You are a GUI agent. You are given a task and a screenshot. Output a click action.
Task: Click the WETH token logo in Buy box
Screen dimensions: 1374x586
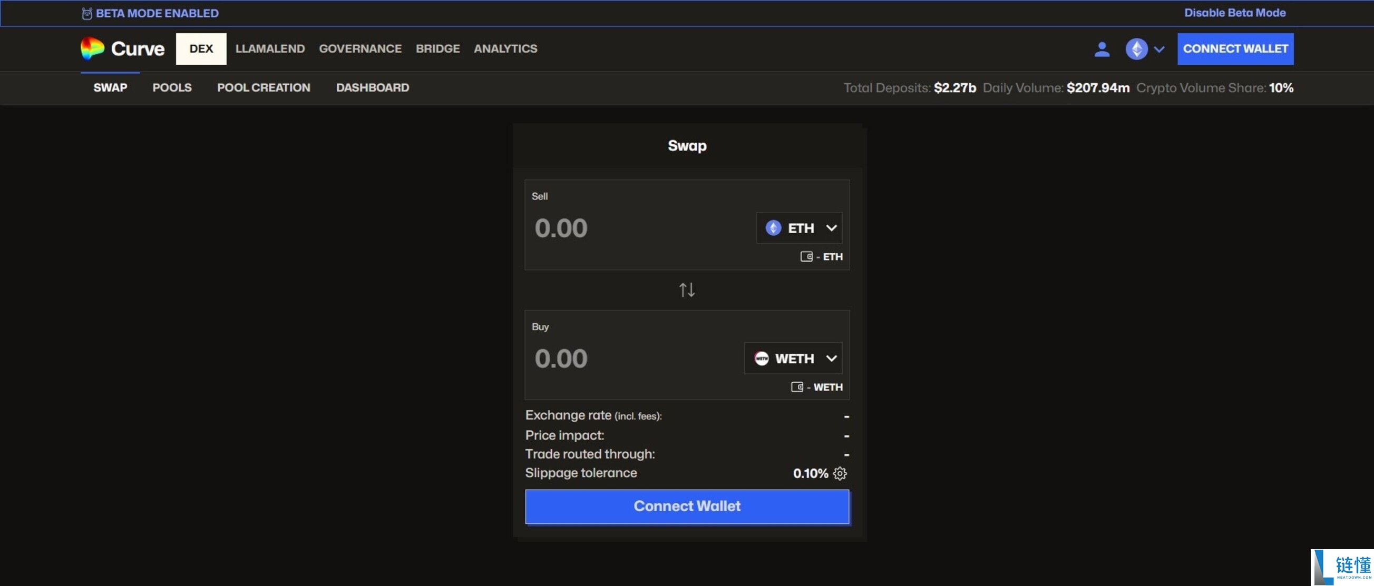[x=762, y=359]
